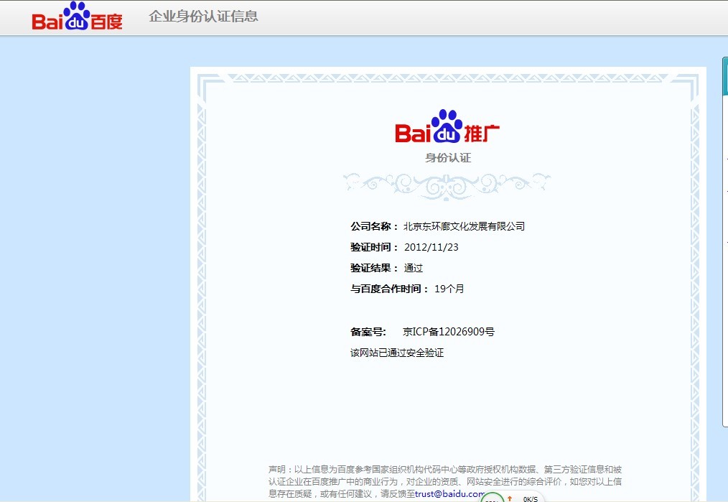728x502 pixels.
Task: Click the 验证结果 label
Action: (374, 268)
